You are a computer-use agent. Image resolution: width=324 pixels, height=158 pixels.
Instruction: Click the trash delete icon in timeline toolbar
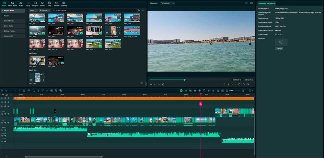(19, 90)
